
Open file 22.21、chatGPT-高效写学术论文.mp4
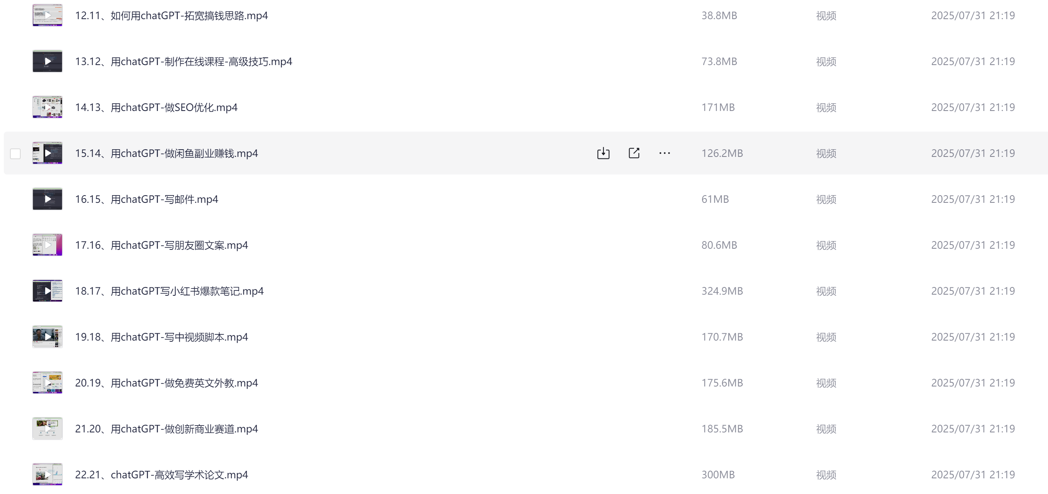(162, 475)
